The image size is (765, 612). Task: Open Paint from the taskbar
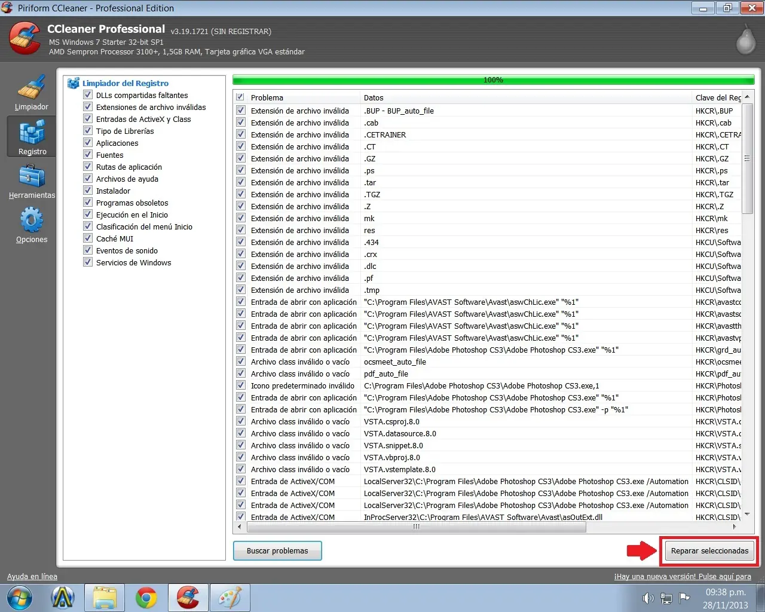pos(230,598)
